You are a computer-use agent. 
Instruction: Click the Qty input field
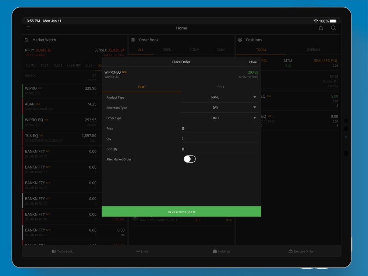click(220, 139)
